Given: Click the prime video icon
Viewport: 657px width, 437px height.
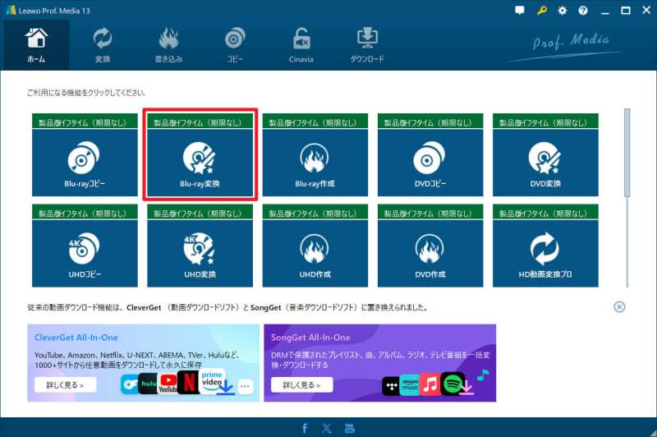Looking at the screenshot, I should (x=213, y=381).
